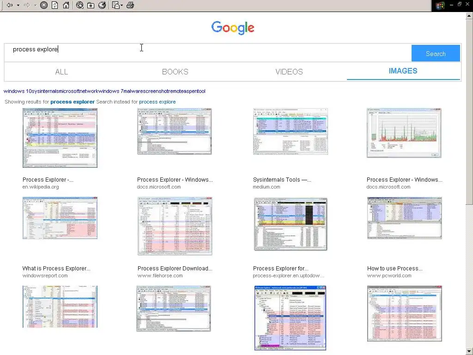
Task: Search instead for 'process explore' link
Action: click(157, 102)
